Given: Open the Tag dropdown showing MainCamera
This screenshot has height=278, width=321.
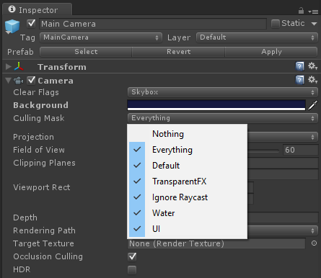Looking at the screenshot, I should click(x=101, y=37).
